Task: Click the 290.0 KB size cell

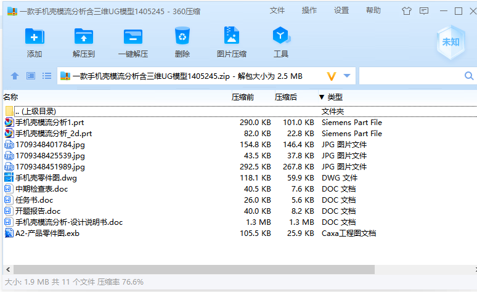Action: click(255, 123)
